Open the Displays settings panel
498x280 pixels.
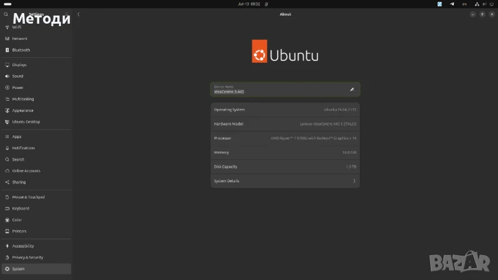pyautogui.click(x=19, y=65)
